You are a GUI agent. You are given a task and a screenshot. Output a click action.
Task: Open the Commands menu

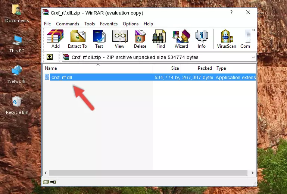coord(68,24)
